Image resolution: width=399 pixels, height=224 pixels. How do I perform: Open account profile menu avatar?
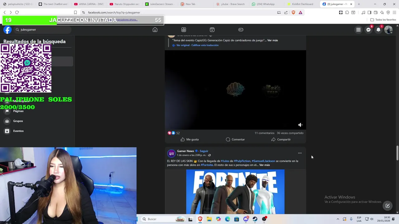point(388,30)
